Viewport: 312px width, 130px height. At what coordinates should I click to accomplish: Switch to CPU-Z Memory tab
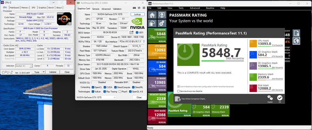tap(25, 7)
